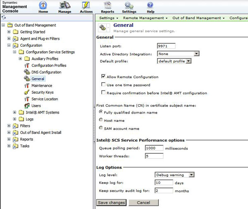The image size is (248, 209).
Task: Select the Host name radio button
Action: click(101, 120)
